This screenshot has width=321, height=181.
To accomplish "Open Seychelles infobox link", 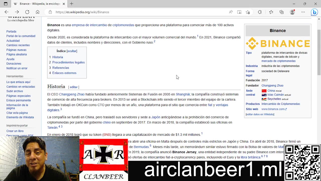I will 274,99.
